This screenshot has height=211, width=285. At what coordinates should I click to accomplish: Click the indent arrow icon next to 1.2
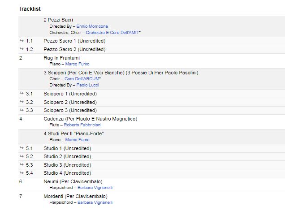pos(22,49)
